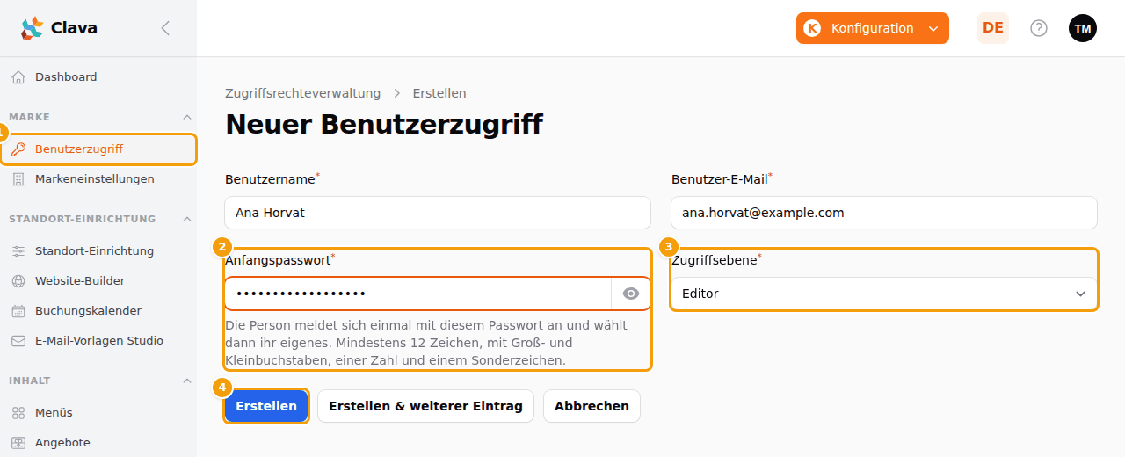Collapse the sidebar with the arrow
Screen dimensions: 1125x457
coord(165,28)
